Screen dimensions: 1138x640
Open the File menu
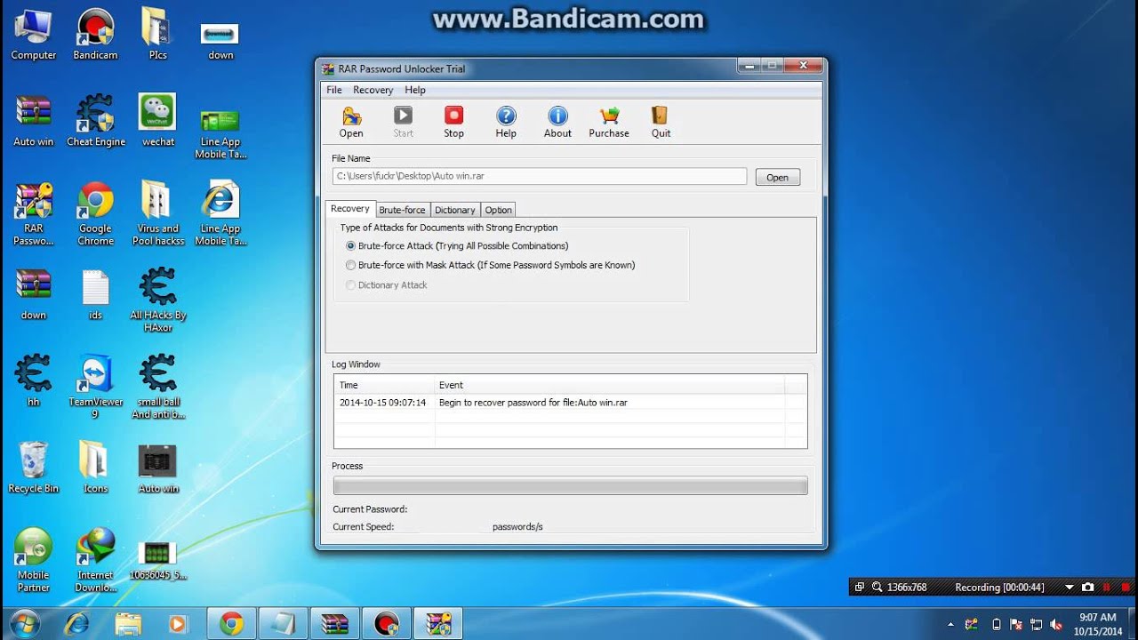pos(334,90)
